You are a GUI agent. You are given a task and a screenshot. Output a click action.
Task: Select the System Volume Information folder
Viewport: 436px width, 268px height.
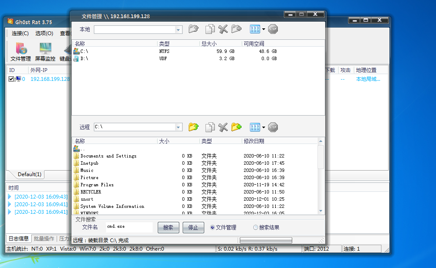click(x=112, y=206)
